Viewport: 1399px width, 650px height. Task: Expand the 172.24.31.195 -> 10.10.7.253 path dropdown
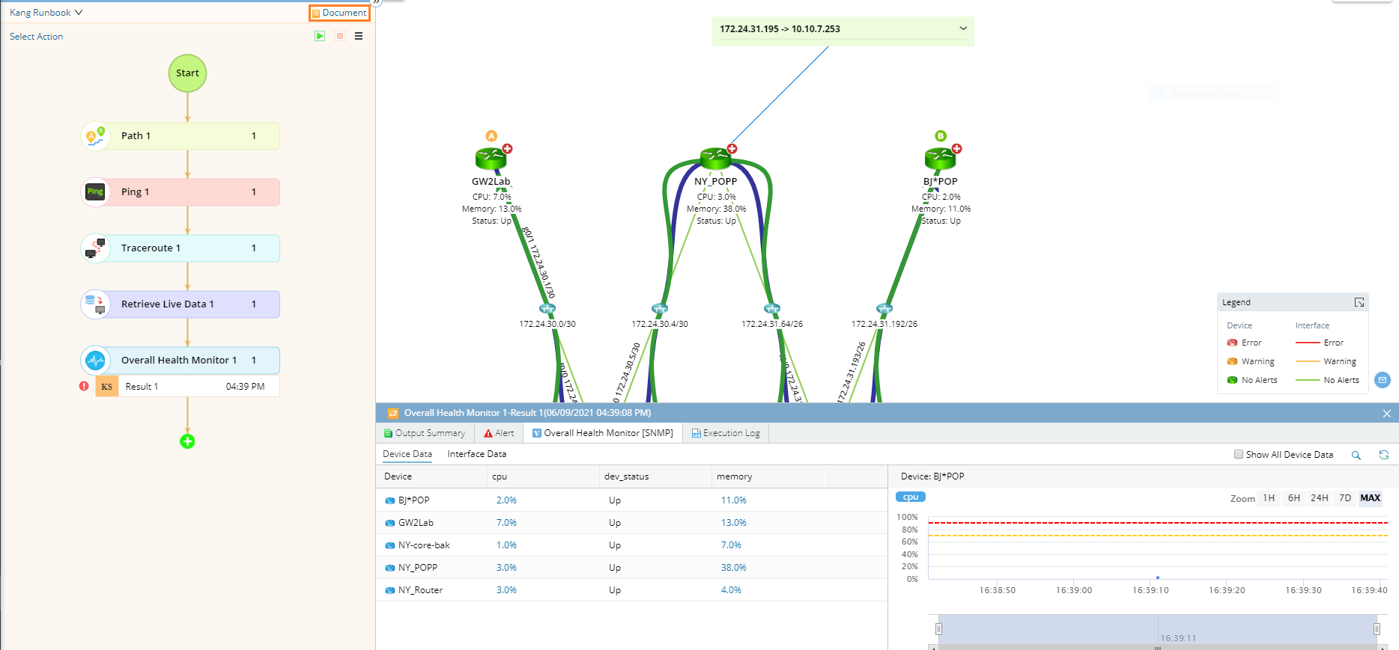963,28
